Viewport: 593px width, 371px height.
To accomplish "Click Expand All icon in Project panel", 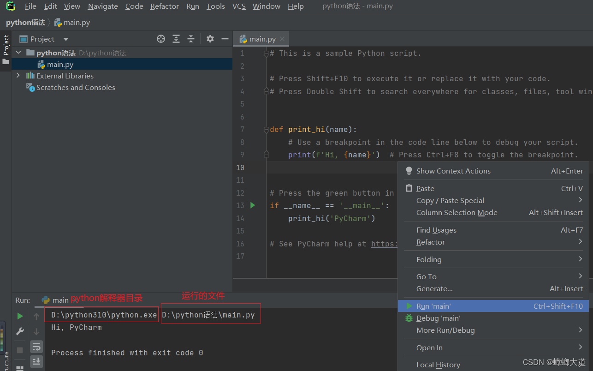I will click(176, 39).
